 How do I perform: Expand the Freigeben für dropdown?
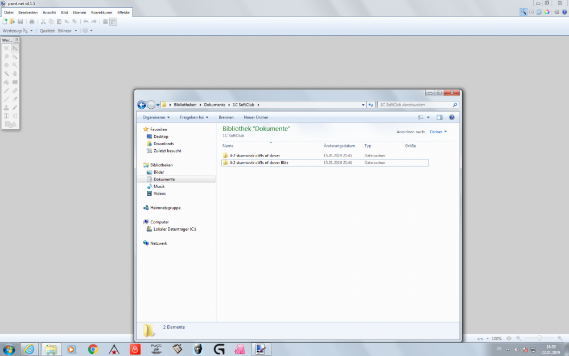(x=194, y=117)
